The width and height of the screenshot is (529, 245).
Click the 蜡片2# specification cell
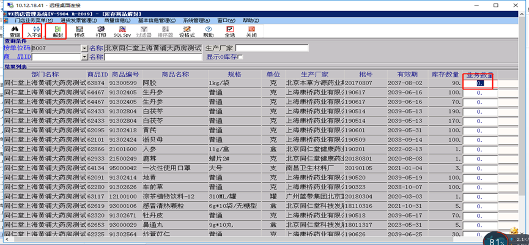234,159
